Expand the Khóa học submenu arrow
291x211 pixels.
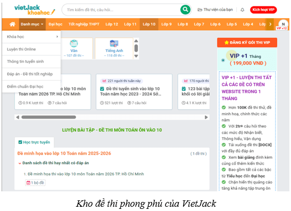57,37
